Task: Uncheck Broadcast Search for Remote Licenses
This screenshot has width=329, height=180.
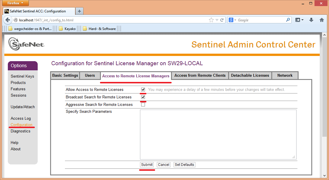Action: [x=143, y=97]
